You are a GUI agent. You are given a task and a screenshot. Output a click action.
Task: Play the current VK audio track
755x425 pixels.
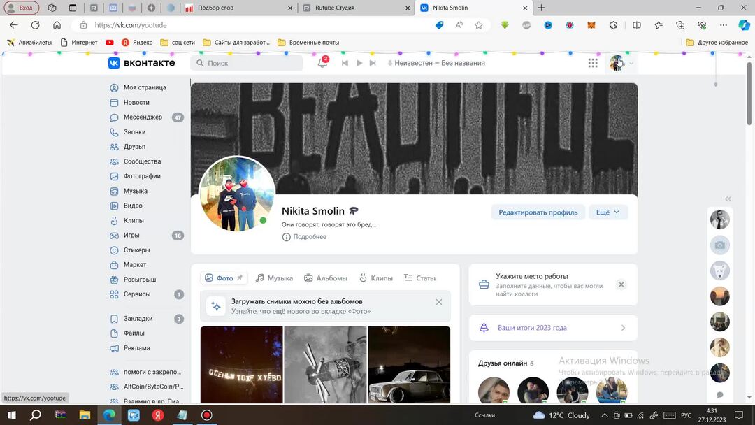359,63
